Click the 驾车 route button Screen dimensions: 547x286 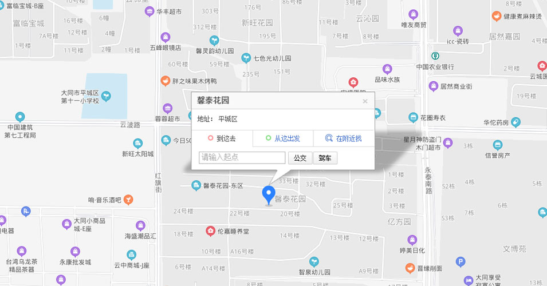tap(325, 158)
